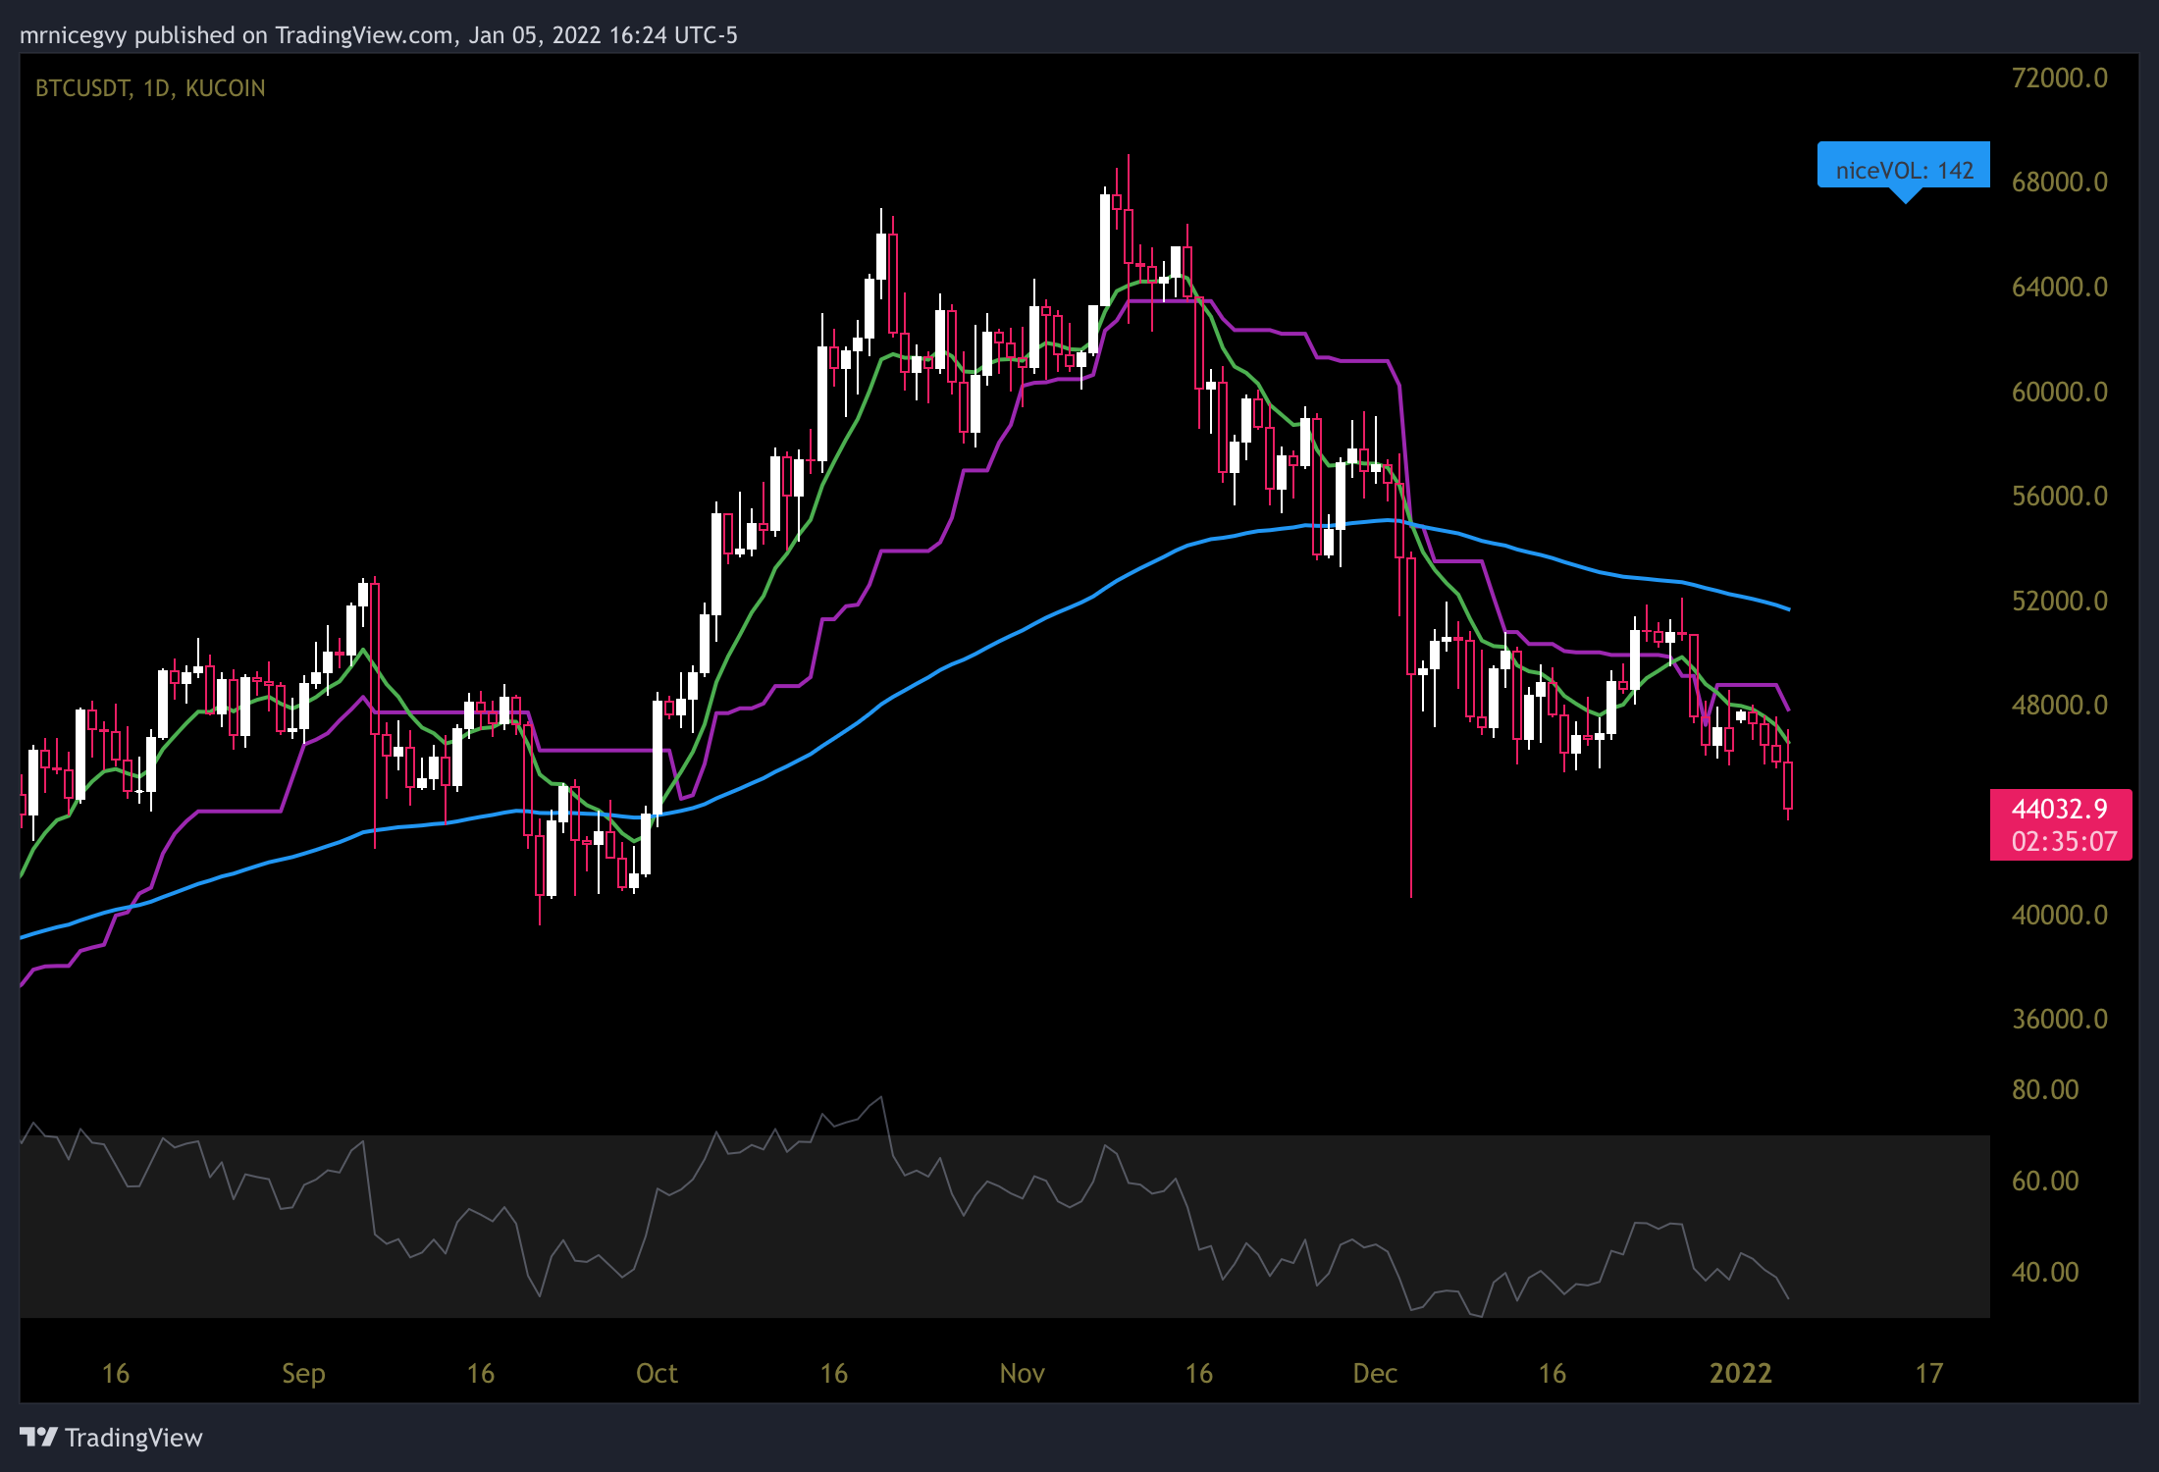Click the 60.00 oscillator scale label
2159x1472 pixels.
[2045, 1181]
